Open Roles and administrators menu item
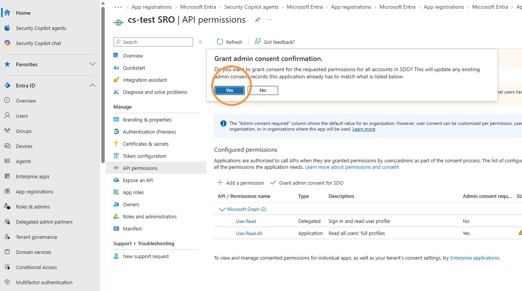Image resolution: width=522 pixels, height=291 pixels. [x=150, y=216]
